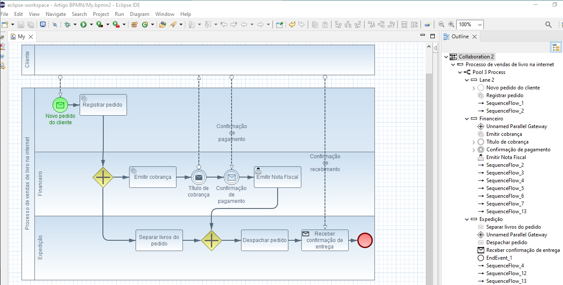Select Despachar pedido in the Outline

(507, 242)
